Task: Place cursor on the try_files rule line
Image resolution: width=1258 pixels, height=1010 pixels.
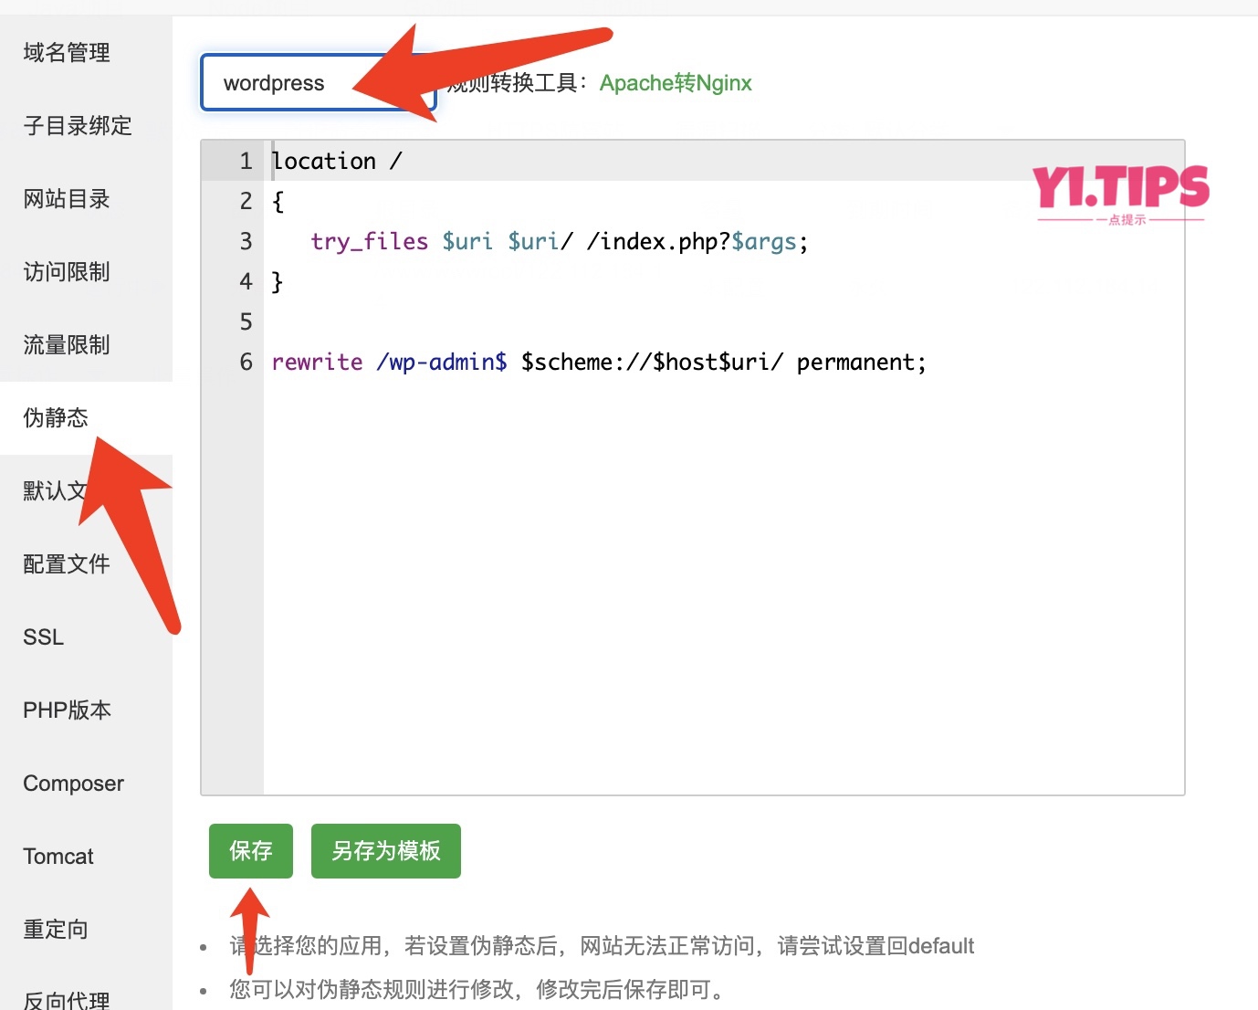Action: pos(557,241)
